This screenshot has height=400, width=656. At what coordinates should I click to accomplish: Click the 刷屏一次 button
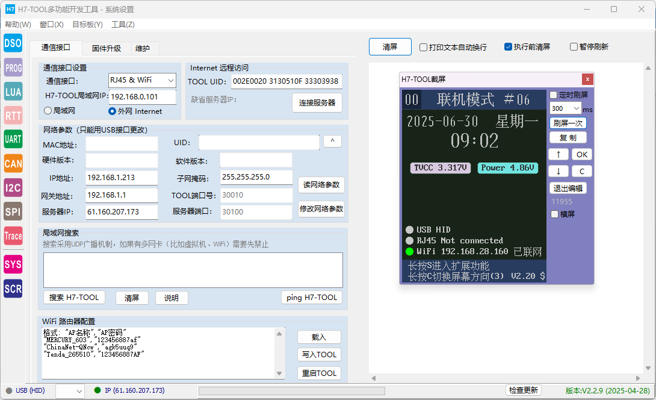(x=568, y=123)
